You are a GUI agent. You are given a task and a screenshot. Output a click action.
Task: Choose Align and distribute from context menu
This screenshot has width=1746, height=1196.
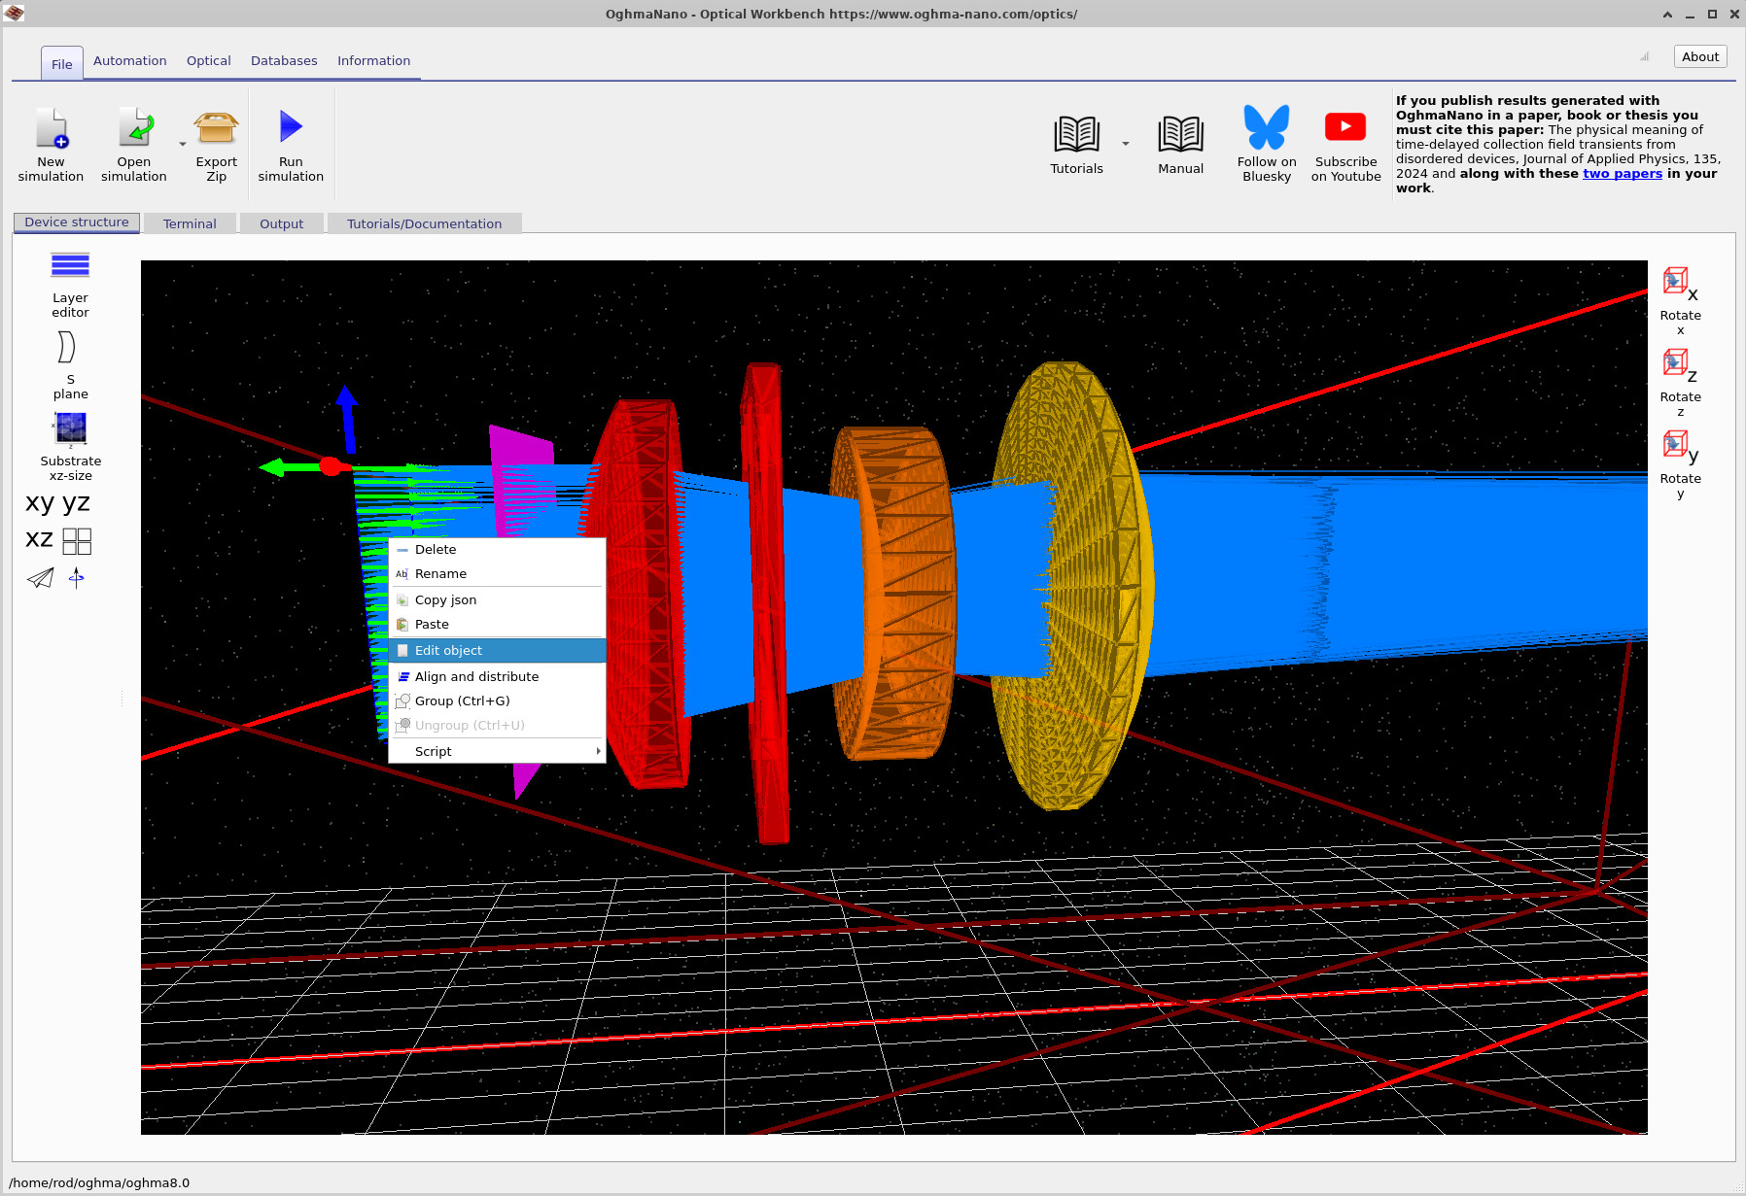click(x=475, y=676)
